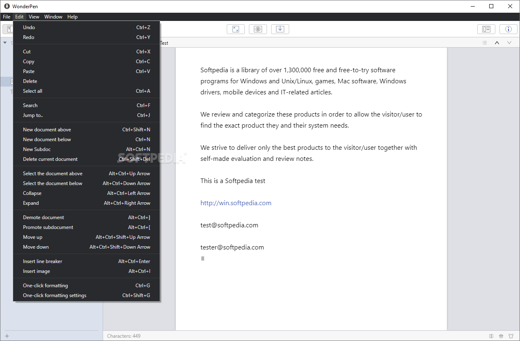
Task: Open One-click formatting settings
Action: 87,295
